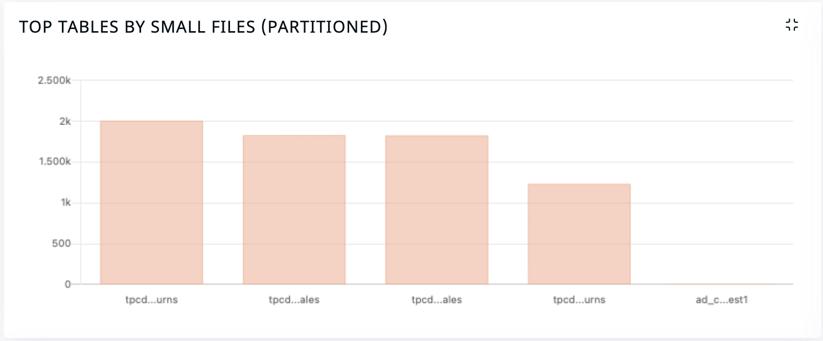The image size is (823, 341).
Task: Click the first tpcd...ales axis label
Action: point(294,300)
